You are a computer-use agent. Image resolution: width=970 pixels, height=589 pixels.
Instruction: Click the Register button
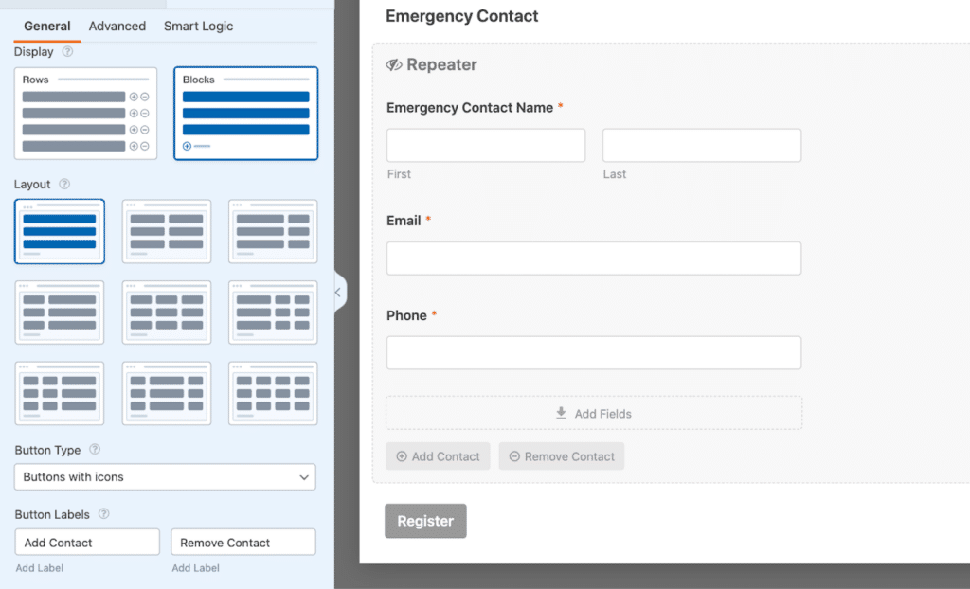coord(425,521)
